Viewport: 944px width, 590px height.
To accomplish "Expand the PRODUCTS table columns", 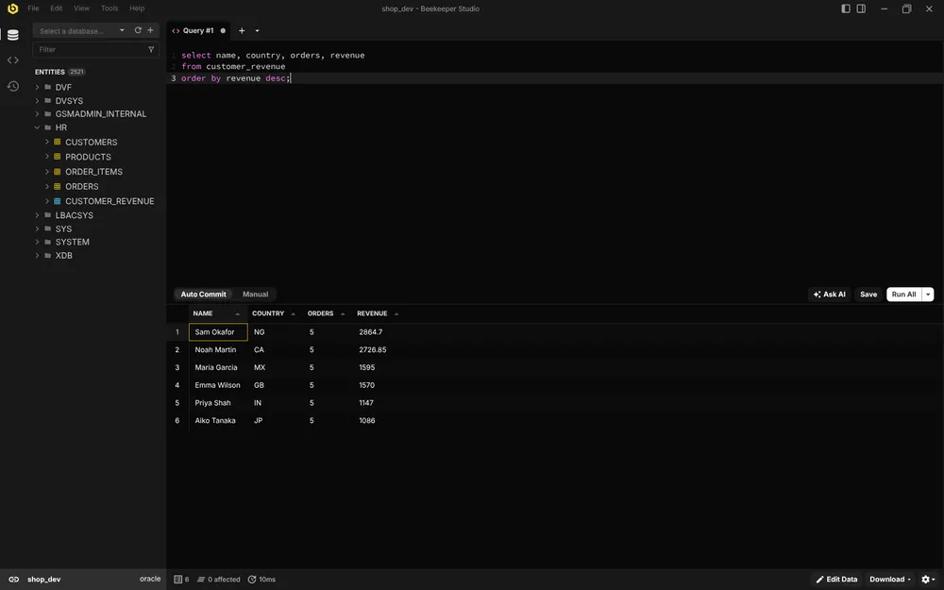I will 47,157.
